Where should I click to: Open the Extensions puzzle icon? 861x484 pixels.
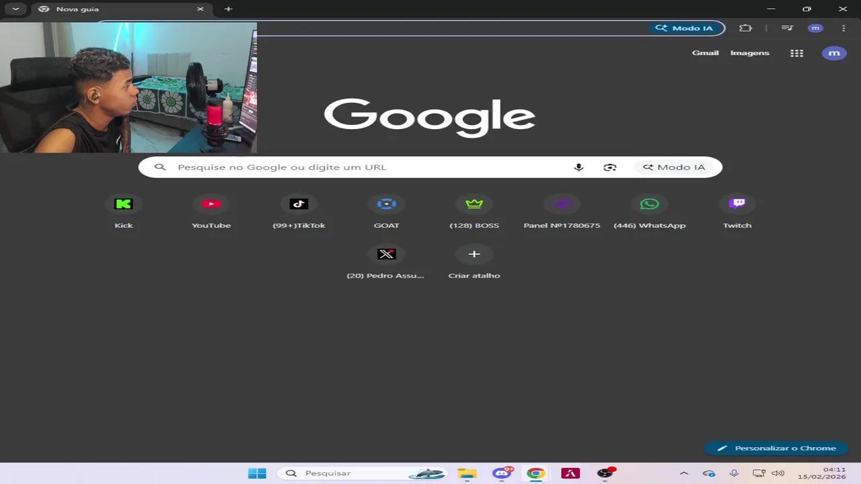(745, 28)
